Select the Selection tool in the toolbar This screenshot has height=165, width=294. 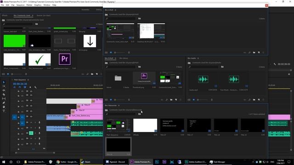[4, 82]
